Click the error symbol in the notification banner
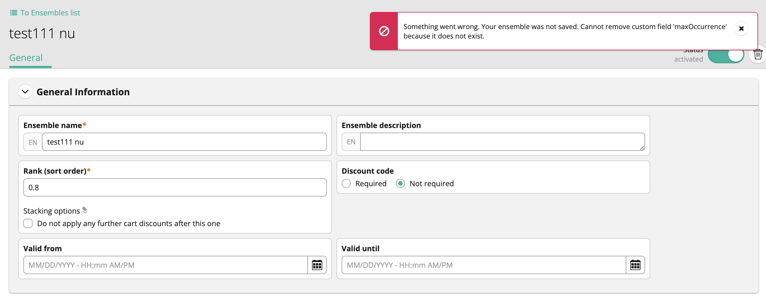Screen dimensions: 766x300 click(384, 30)
